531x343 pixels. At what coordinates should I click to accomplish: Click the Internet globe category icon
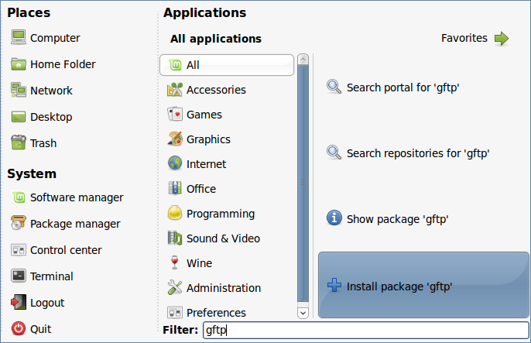point(175,163)
